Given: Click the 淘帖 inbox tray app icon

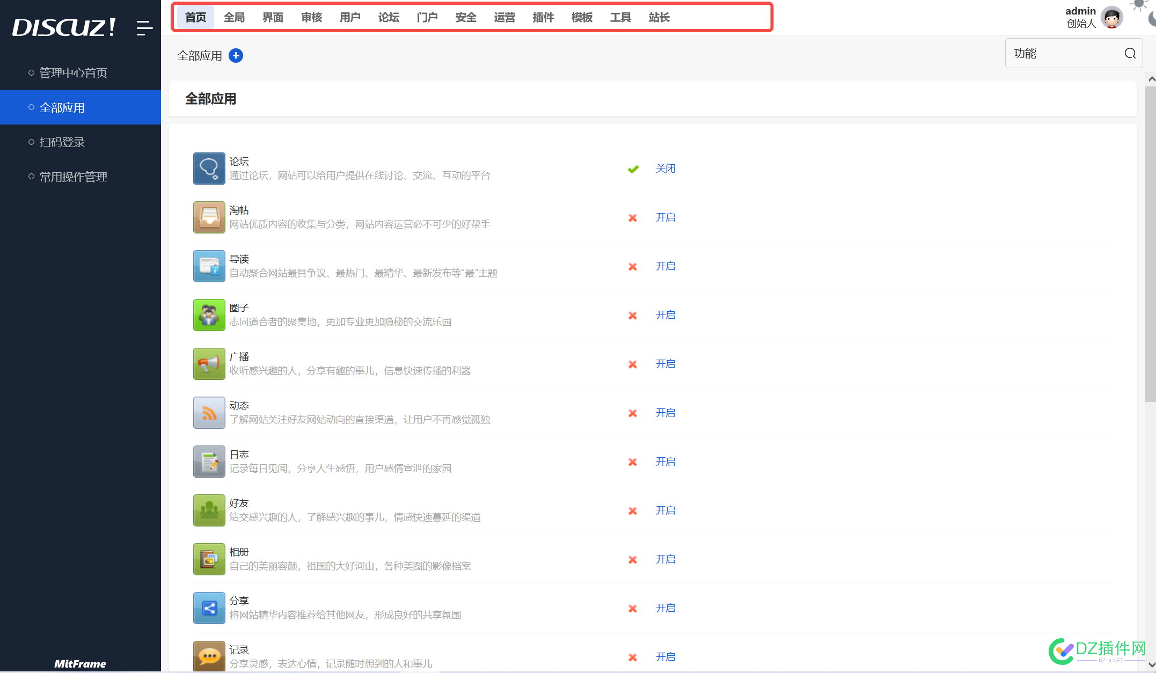Looking at the screenshot, I should click(x=209, y=217).
